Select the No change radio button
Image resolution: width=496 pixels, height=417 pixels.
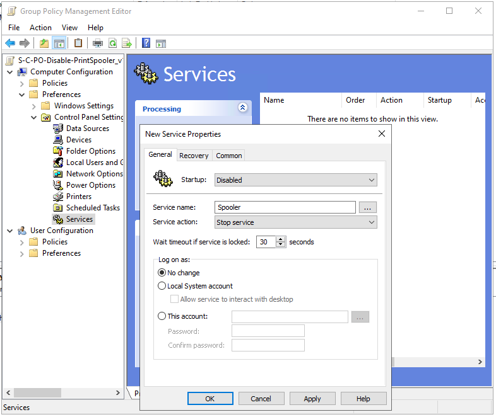pos(162,273)
